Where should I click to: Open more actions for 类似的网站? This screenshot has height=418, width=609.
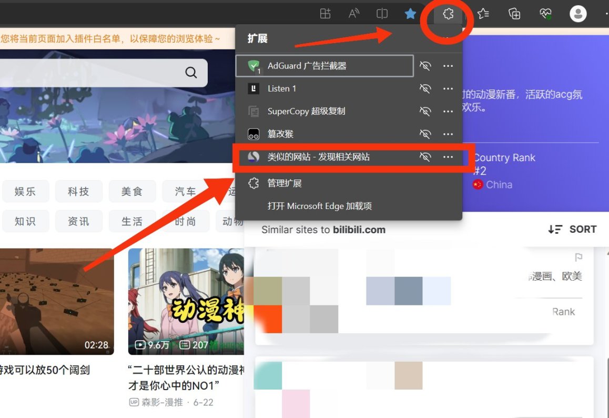point(448,157)
